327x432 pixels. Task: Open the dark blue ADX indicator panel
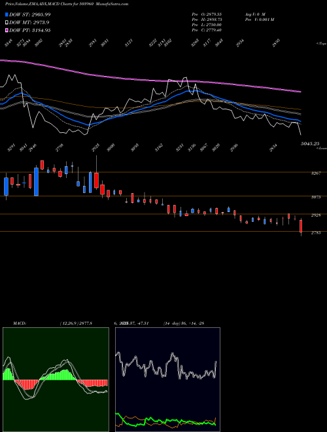tap(167, 380)
